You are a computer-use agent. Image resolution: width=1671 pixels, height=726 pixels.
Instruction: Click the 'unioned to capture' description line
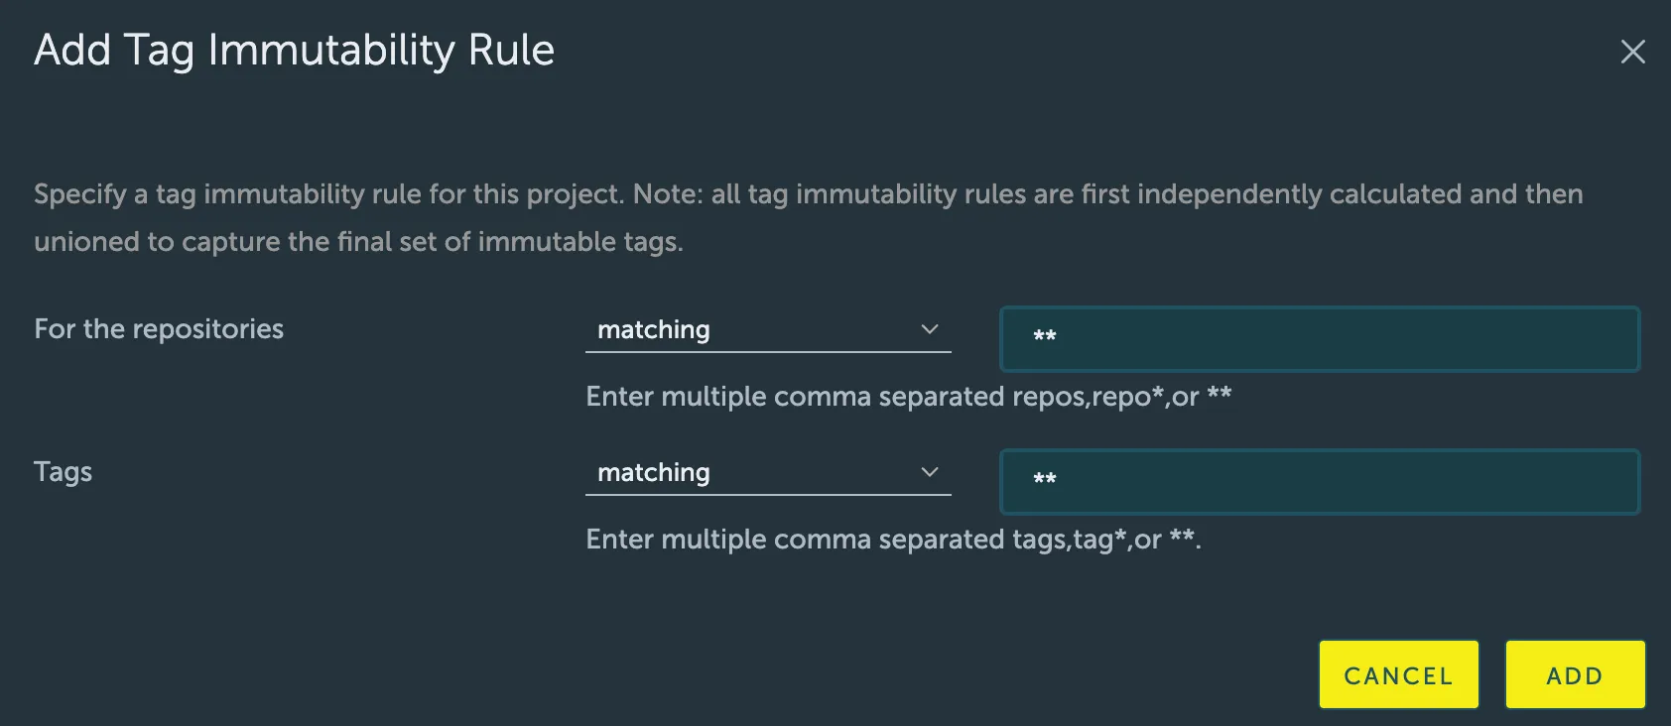tap(358, 242)
